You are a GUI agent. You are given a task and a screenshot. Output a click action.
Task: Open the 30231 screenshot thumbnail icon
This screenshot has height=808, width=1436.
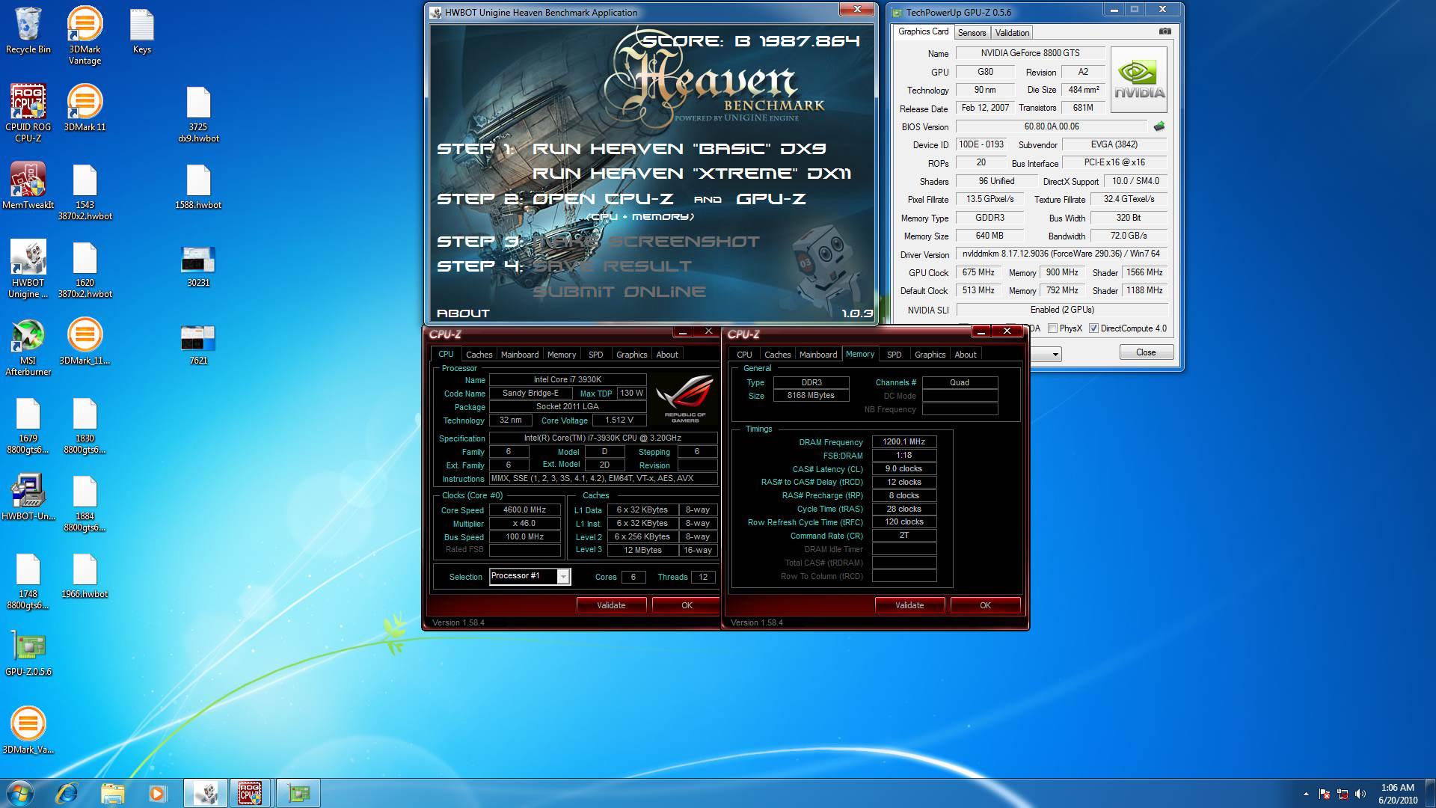198,266
